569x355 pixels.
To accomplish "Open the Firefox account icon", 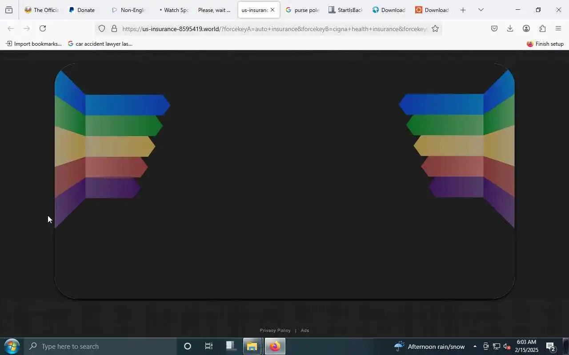I will pyautogui.click(x=526, y=28).
